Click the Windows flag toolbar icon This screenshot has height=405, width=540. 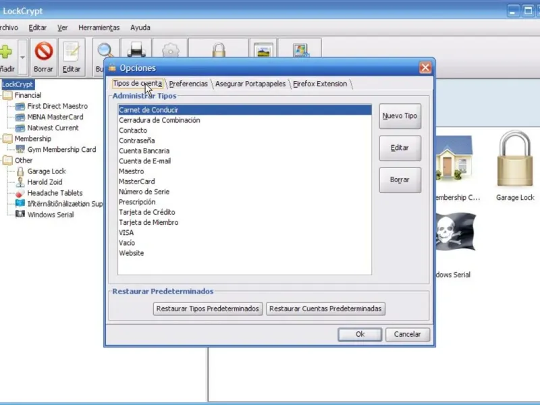300,50
